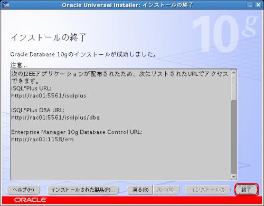The width and height of the screenshot is (264, 206).
Task: Go back with 戻る(B) button
Action: tap(140, 190)
